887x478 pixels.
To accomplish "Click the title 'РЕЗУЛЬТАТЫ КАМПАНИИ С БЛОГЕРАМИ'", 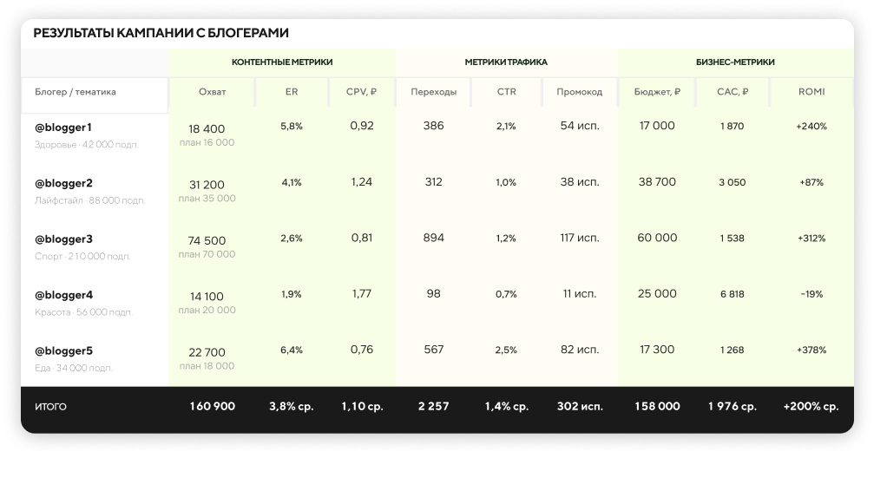I will (x=161, y=33).
